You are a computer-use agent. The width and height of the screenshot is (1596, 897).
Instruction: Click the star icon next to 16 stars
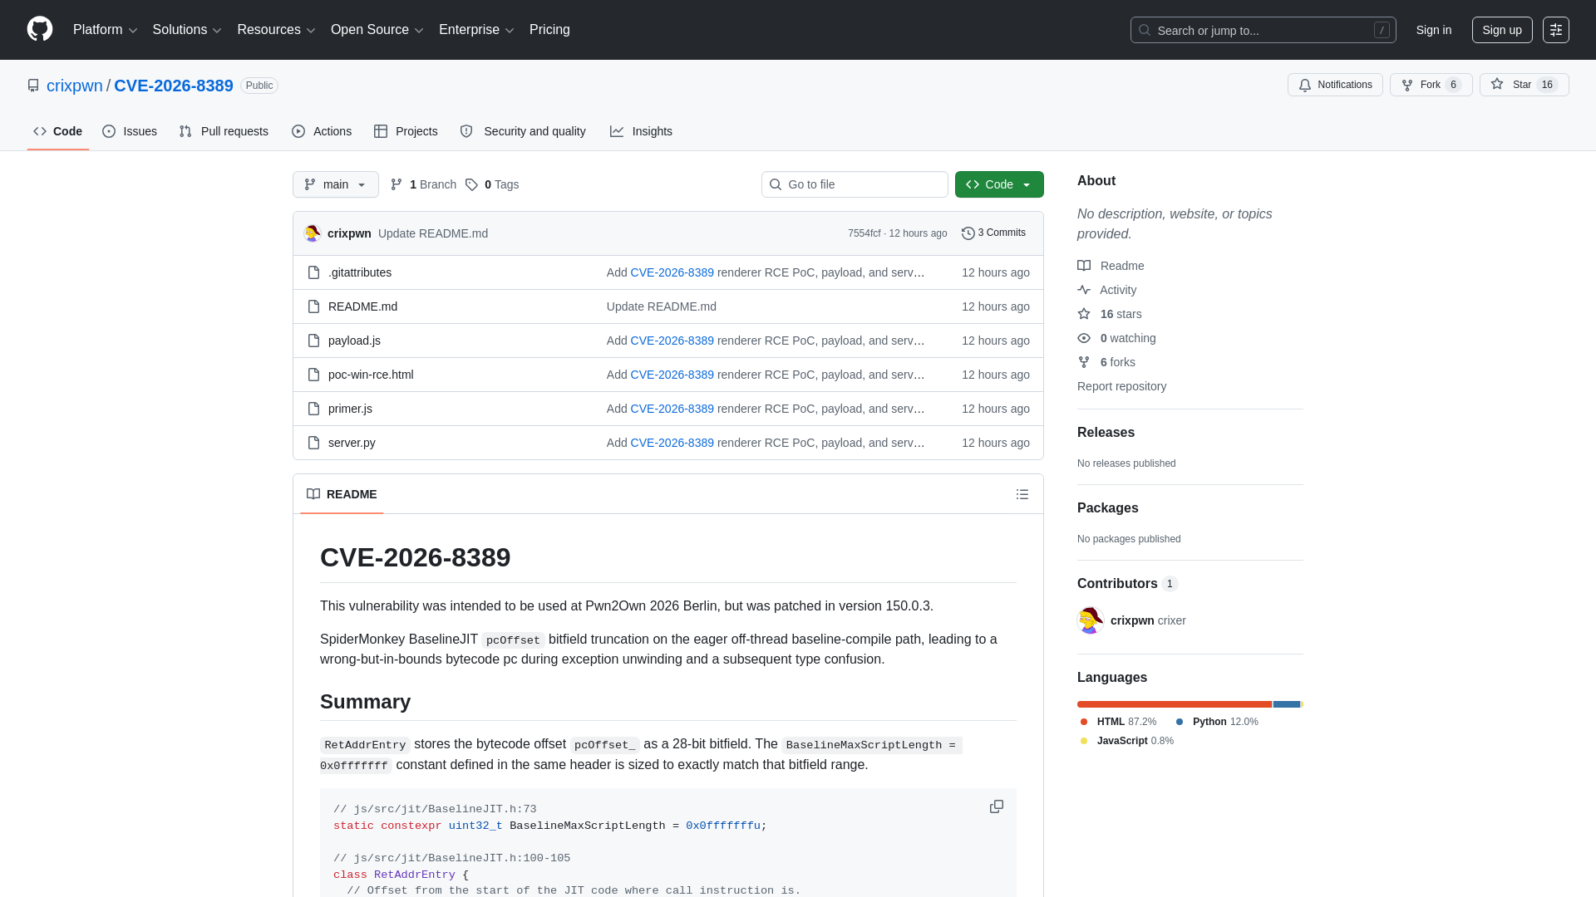1084,314
